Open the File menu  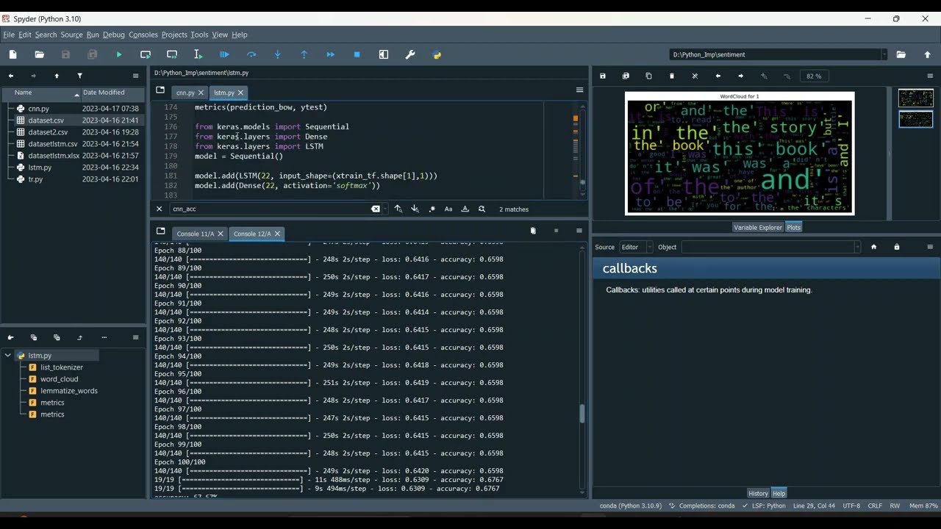point(9,35)
